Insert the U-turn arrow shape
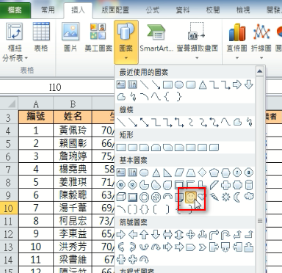This screenshot has height=273, width=282. tap(225, 235)
